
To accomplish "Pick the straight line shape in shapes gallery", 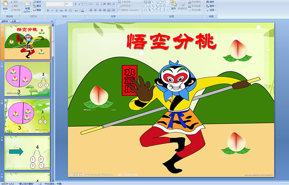I will pos(153,2).
